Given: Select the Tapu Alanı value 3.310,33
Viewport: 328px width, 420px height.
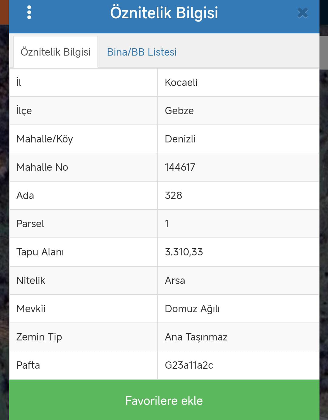Looking at the screenshot, I should tap(184, 252).
